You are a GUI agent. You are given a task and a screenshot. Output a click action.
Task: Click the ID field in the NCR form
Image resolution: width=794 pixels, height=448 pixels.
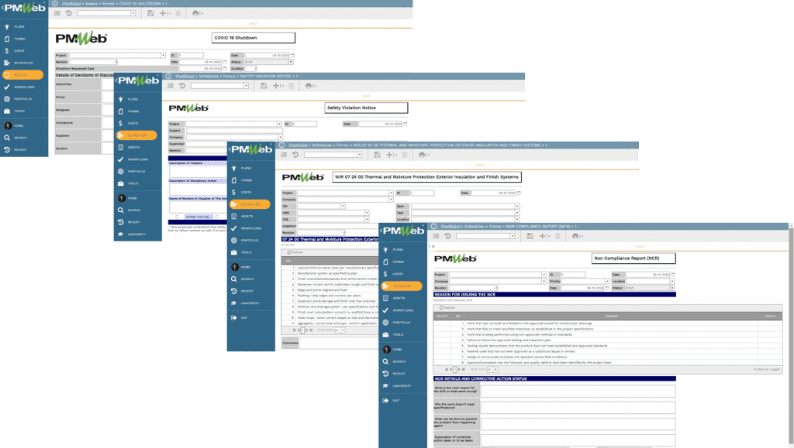573,275
